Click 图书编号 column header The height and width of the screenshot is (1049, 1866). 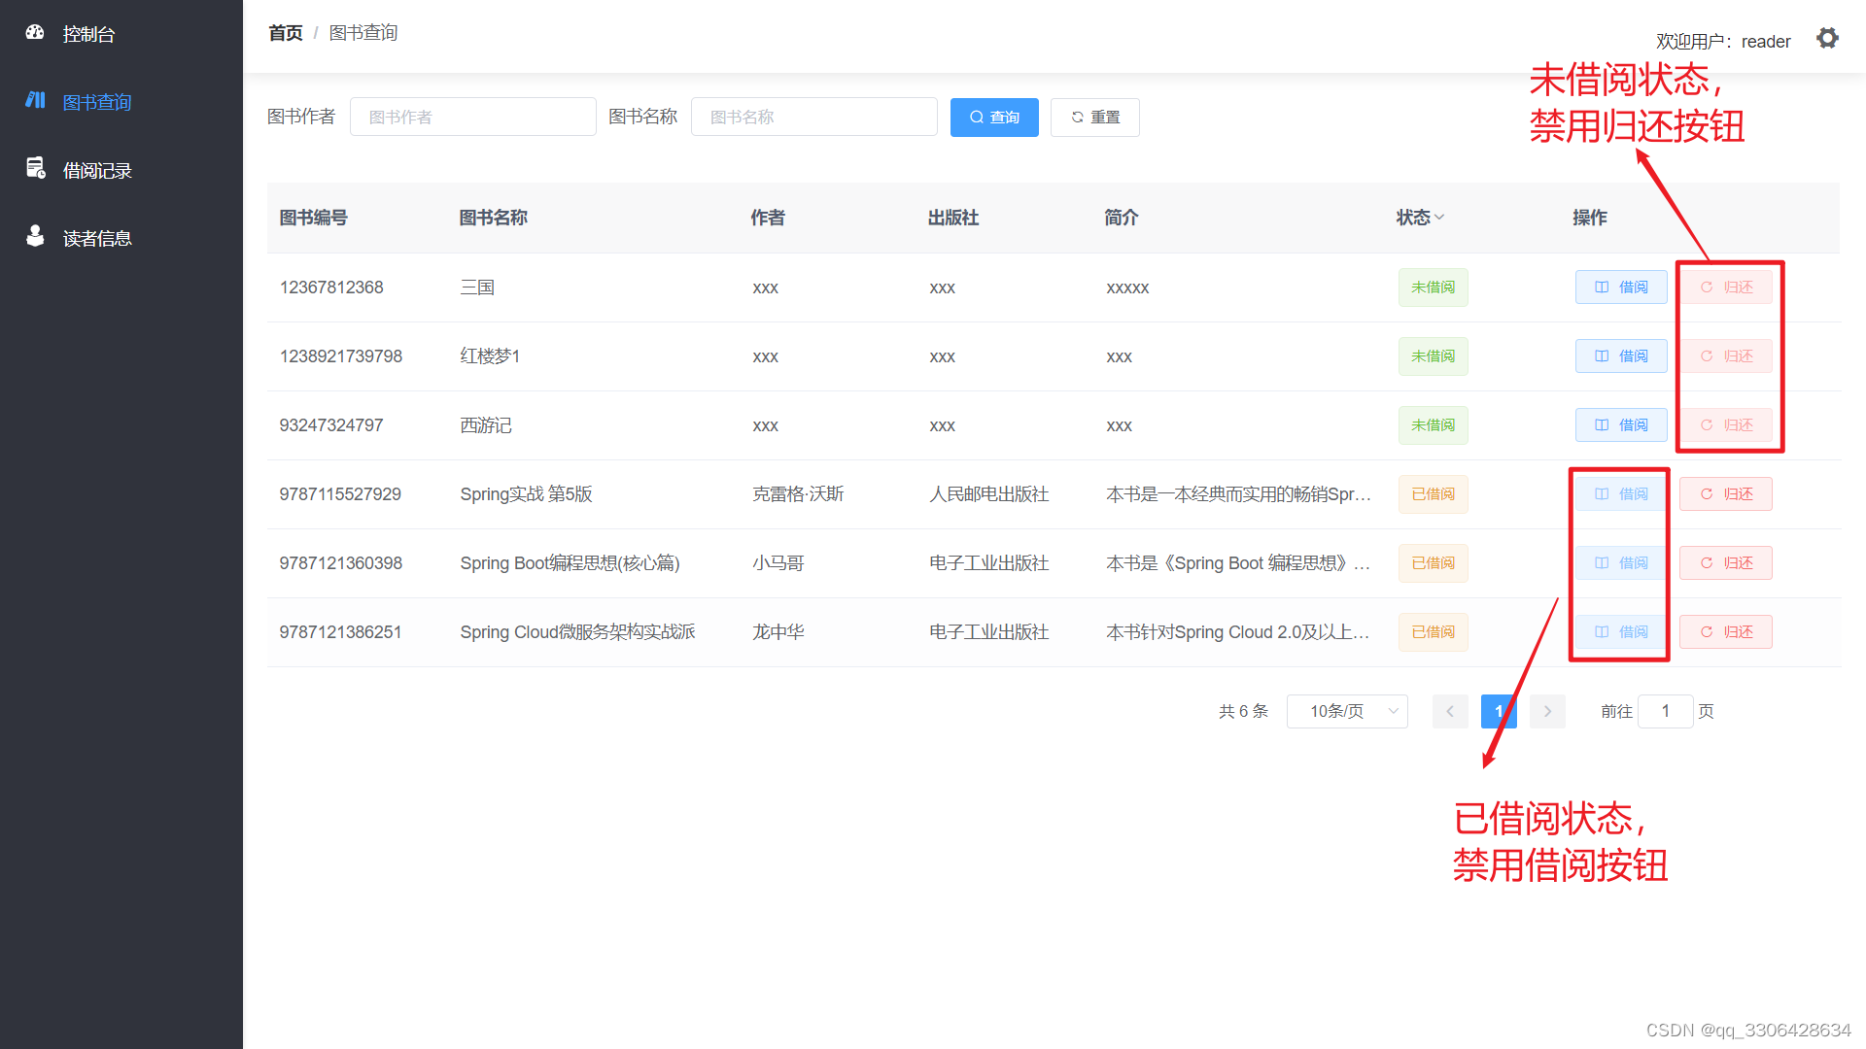(313, 218)
